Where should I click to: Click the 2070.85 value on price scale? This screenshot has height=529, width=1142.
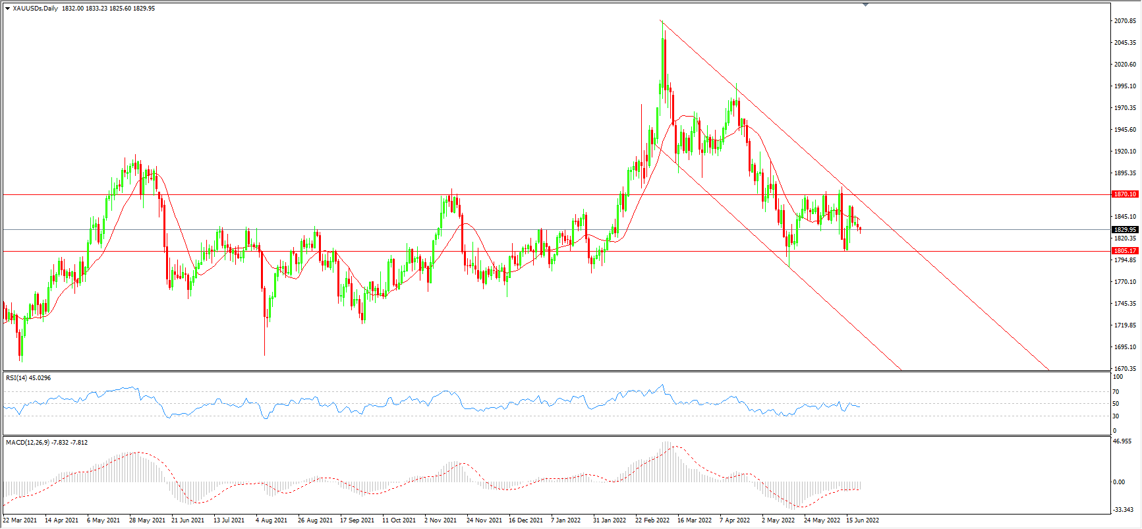point(1125,21)
